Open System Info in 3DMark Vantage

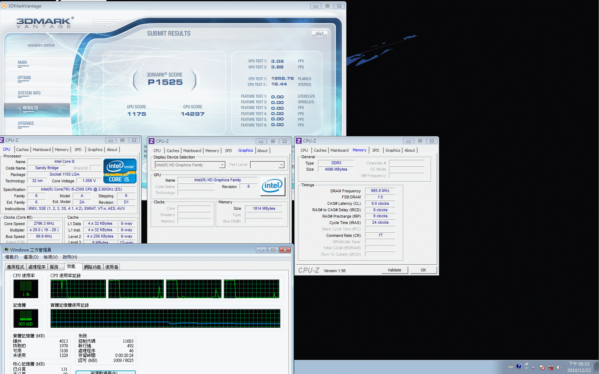tap(29, 93)
